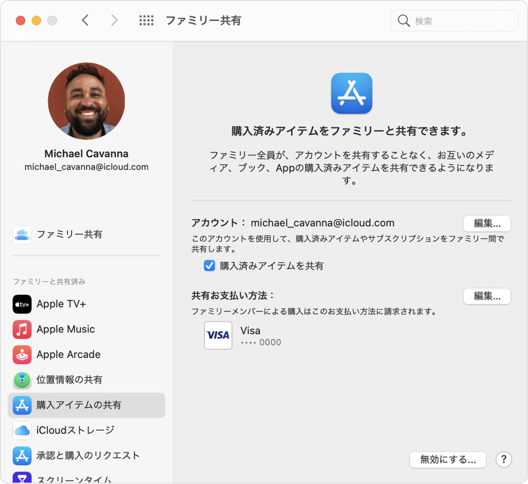Viewport: 528px width, 484px height.
Task: Edit the shared payment method via 編集...
Action: point(487,296)
